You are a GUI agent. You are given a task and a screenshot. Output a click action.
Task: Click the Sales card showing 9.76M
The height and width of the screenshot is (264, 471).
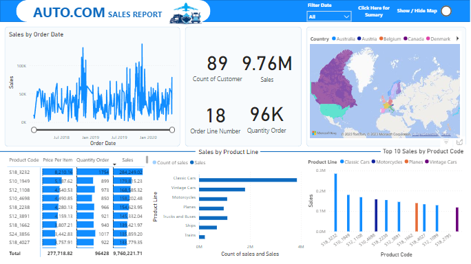pyautogui.click(x=266, y=69)
